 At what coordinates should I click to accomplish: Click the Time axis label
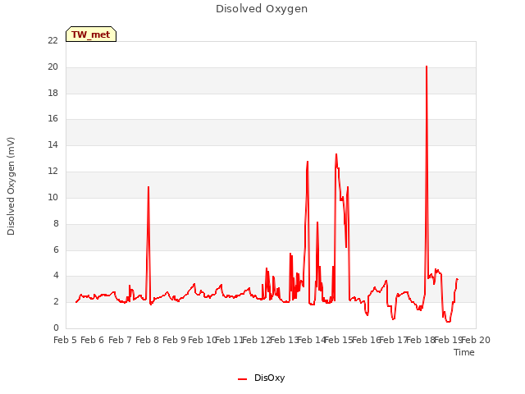(x=464, y=352)
